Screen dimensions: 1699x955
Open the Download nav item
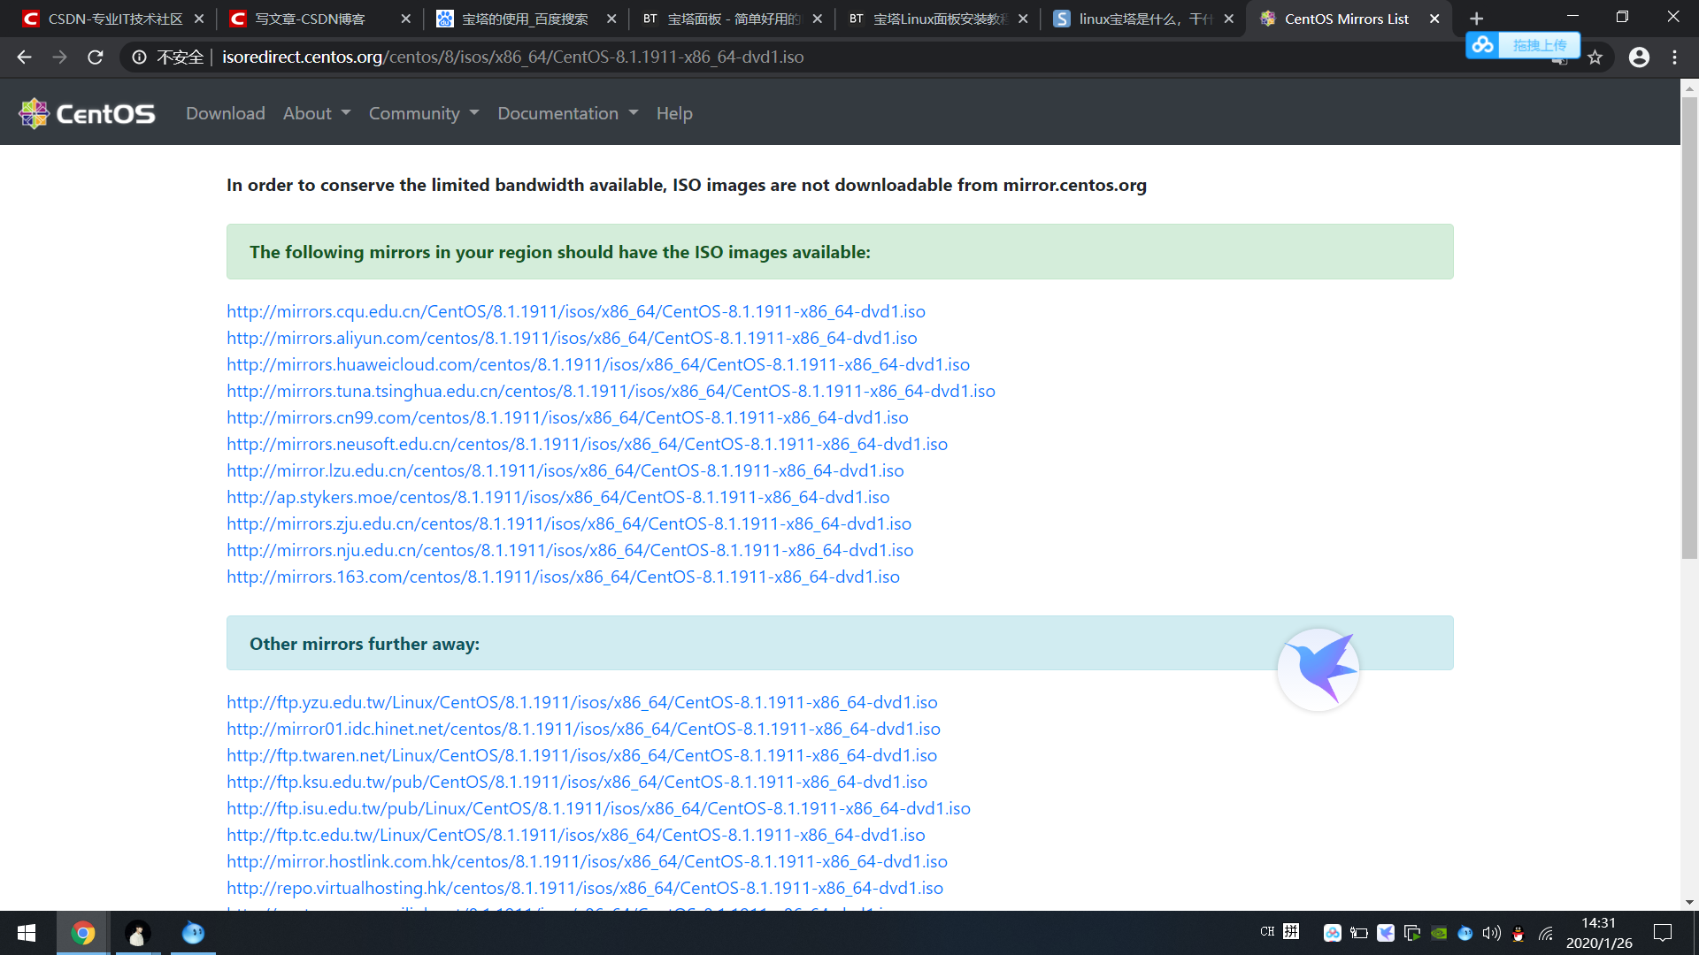click(x=225, y=113)
